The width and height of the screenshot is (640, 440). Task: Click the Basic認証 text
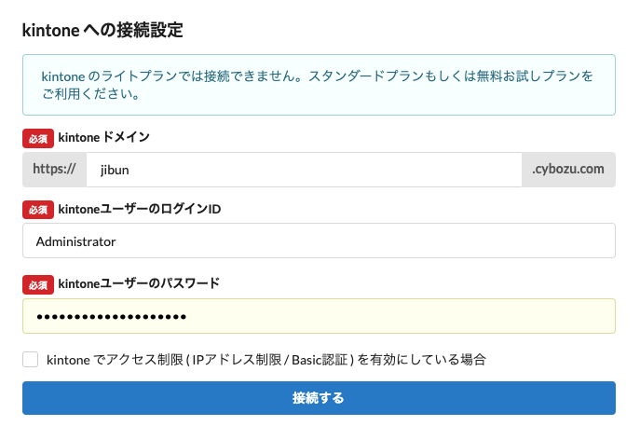(320, 359)
